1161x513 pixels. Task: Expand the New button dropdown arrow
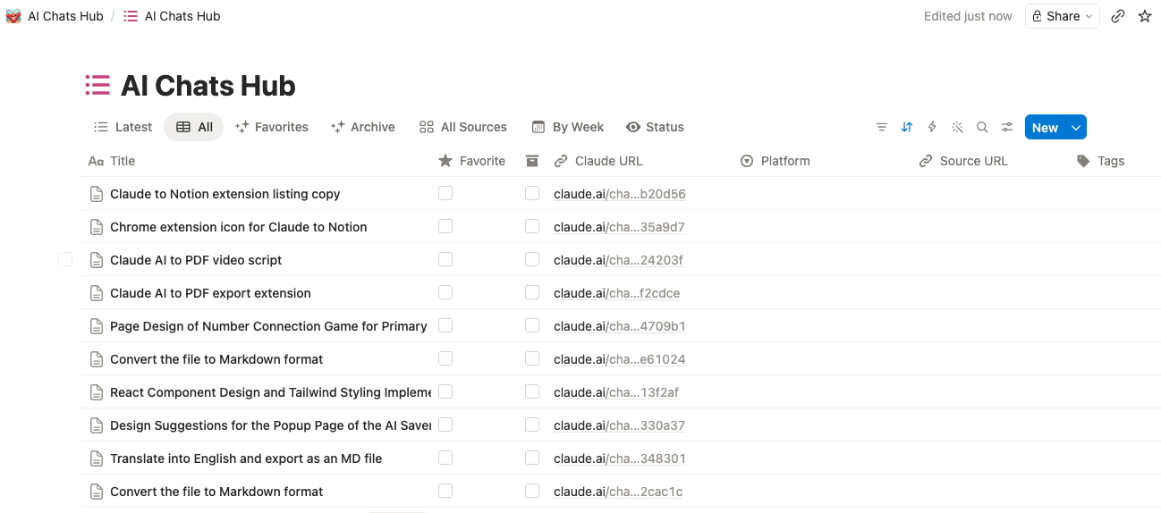coord(1076,128)
